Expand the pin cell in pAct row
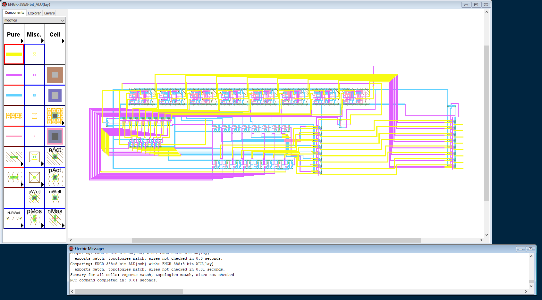 42,184
